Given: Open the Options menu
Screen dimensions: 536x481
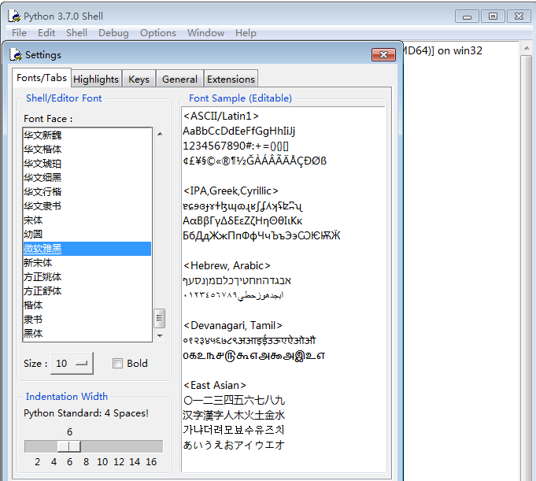Looking at the screenshot, I should coord(158,33).
